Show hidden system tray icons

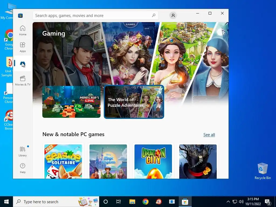coord(228,202)
